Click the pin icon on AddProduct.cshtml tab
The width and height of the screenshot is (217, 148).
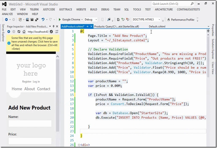88,26
